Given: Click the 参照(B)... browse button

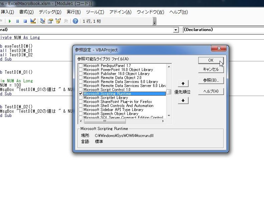Looking at the screenshot, I should pos(211,80).
